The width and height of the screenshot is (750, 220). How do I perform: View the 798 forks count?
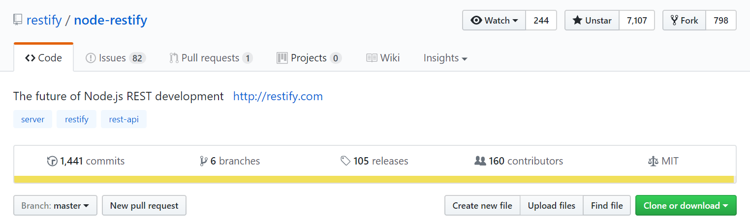pyautogui.click(x=721, y=21)
